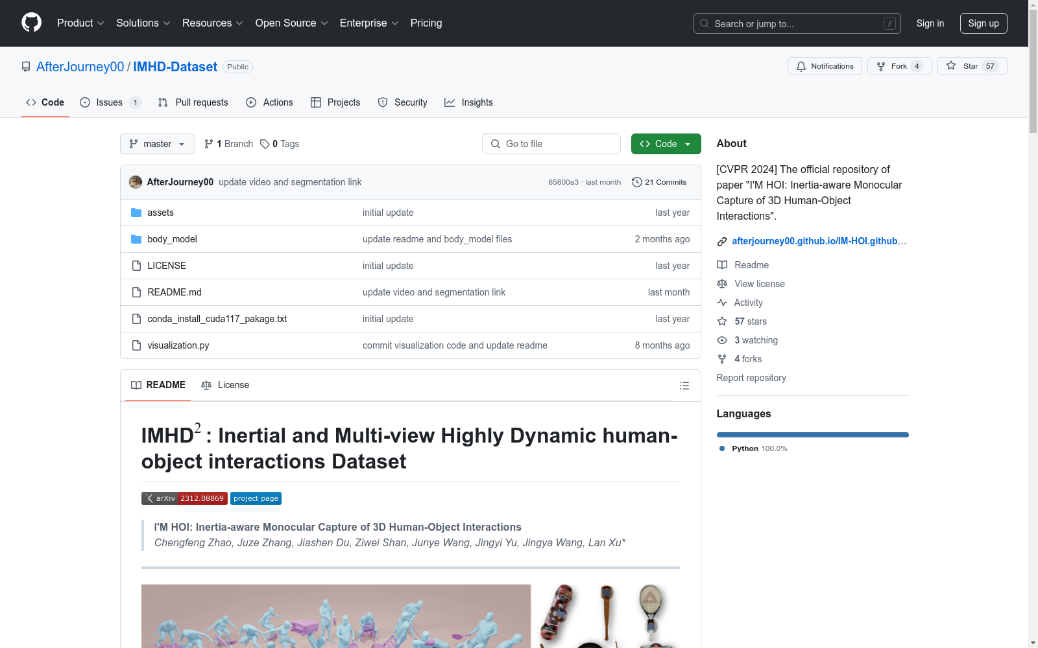Screen dimensions: 1038x648
Task: Open the Readme link in About sidebar
Action: [x=743, y=265]
